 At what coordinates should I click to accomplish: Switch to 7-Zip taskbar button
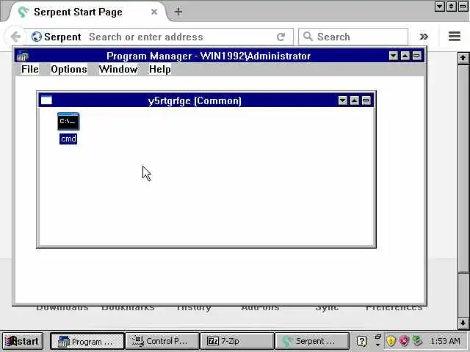(x=237, y=341)
